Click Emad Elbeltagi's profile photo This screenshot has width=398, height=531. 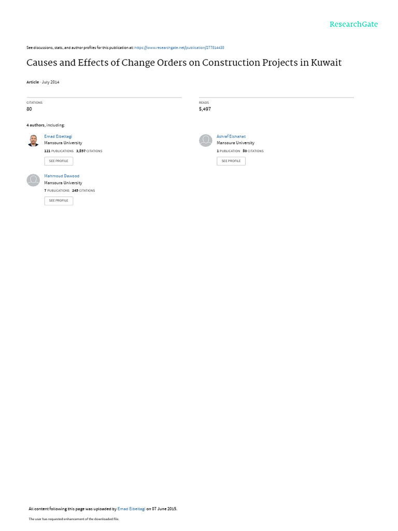[x=33, y=141]
